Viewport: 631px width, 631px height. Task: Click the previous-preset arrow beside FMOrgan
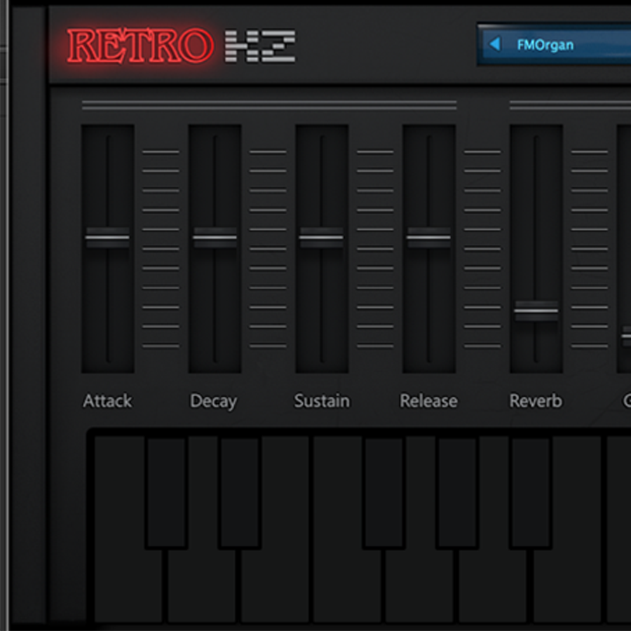[497, 44]
